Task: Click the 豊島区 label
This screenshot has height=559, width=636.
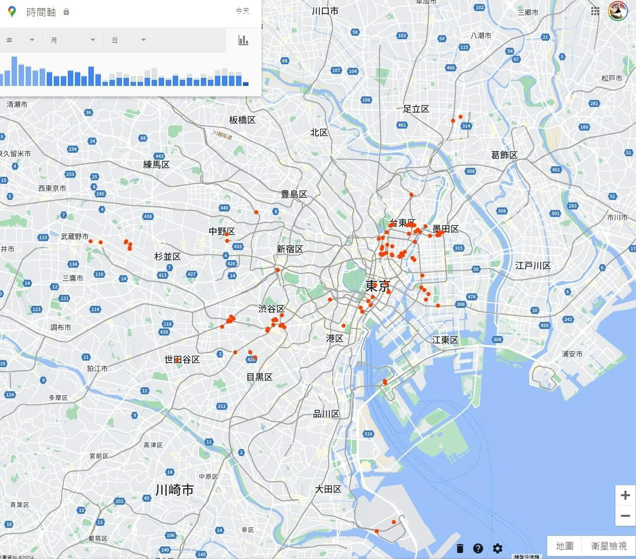Action: 294,194
